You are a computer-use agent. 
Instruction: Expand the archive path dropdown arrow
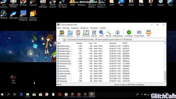(x=165, y=40)
